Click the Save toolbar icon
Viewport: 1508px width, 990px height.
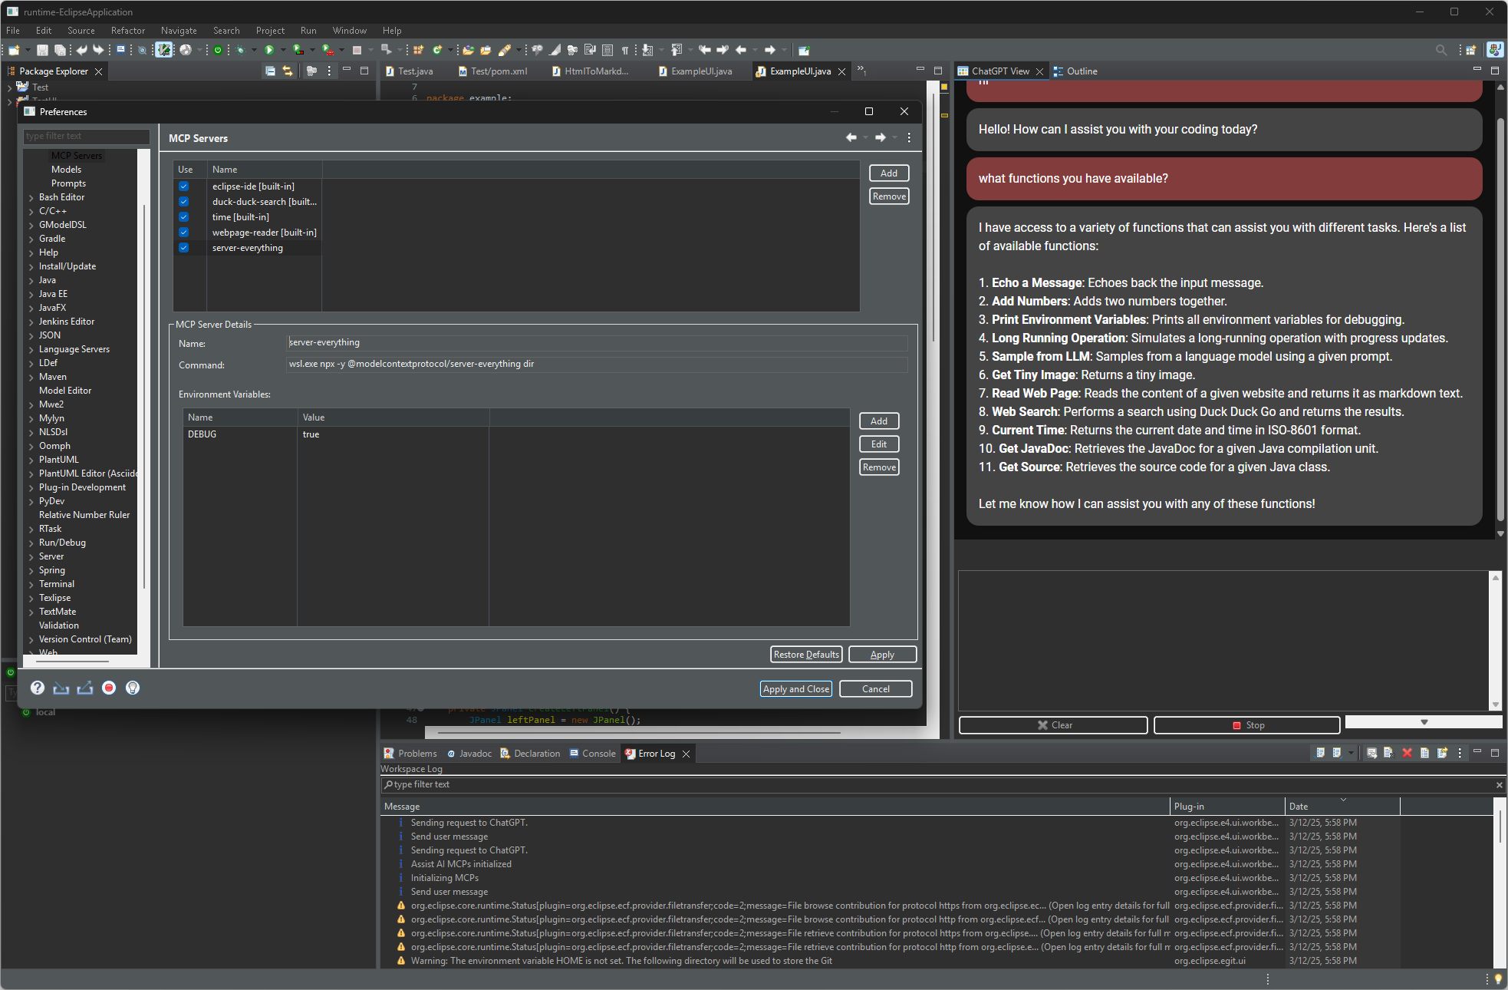coord(42,50)
